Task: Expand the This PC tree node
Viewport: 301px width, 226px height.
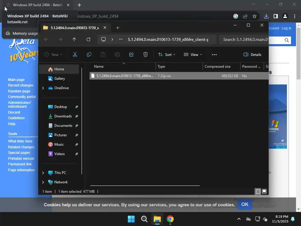Action: (43, 173)
